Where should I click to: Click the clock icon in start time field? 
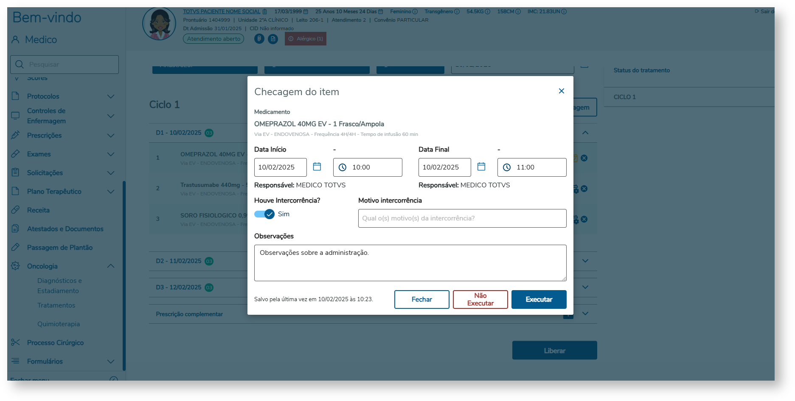pos(343,167)
